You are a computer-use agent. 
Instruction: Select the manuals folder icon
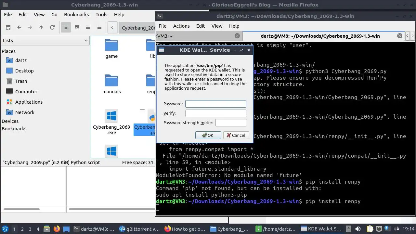pyautogui.click(x=111, y=80)
